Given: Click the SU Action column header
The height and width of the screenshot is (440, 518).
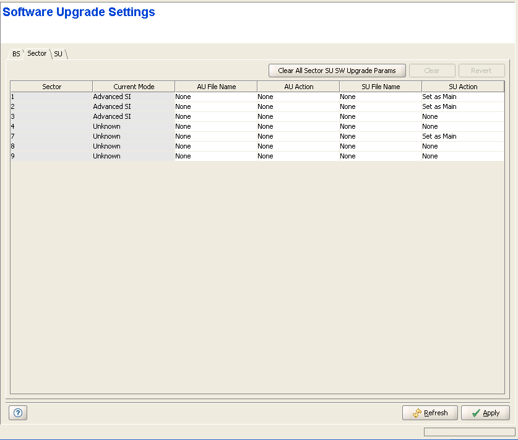Looking at the screenshot, I should coord(463,87).
